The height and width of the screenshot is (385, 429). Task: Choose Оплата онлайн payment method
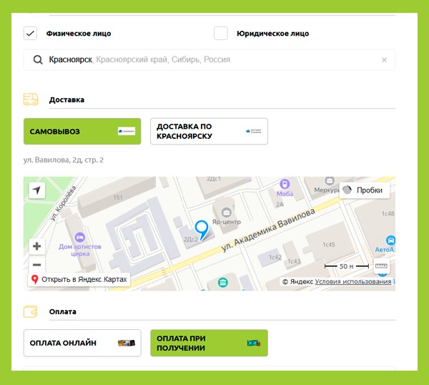point(82,343)
